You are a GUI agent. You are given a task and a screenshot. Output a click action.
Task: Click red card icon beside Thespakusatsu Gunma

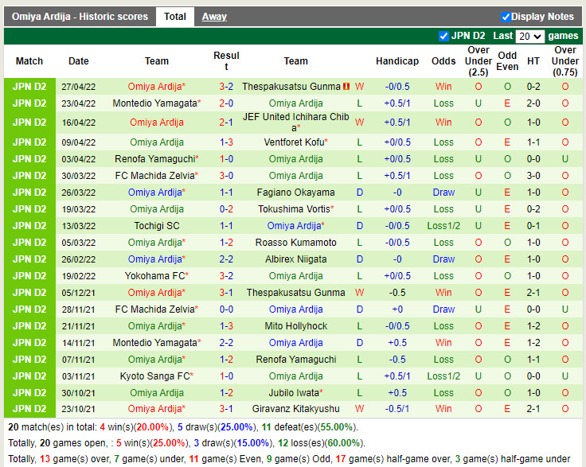point(346,87)
